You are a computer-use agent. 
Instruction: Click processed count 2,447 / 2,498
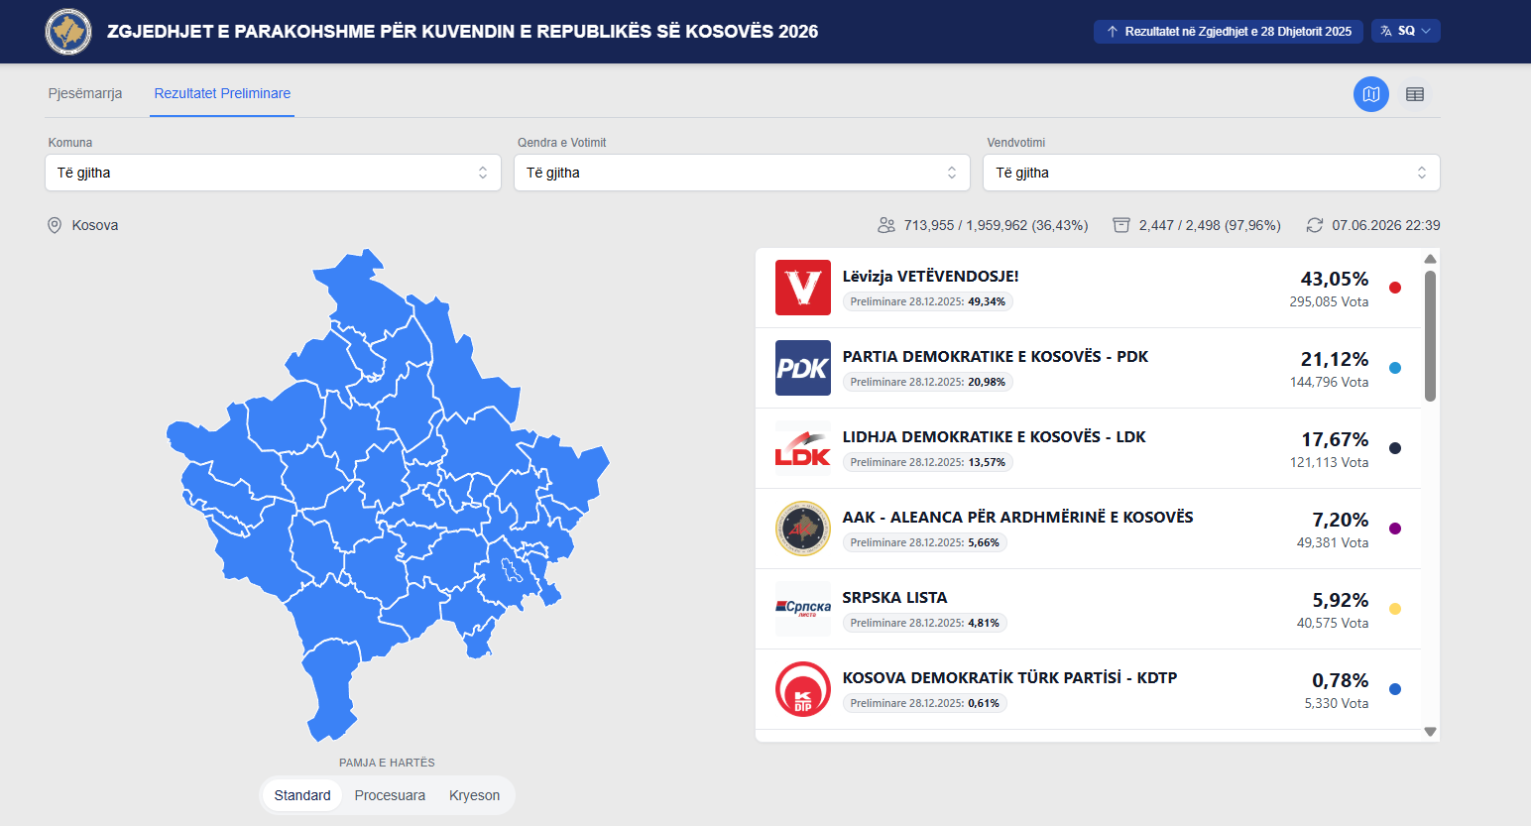click(x=1210, y=225)
